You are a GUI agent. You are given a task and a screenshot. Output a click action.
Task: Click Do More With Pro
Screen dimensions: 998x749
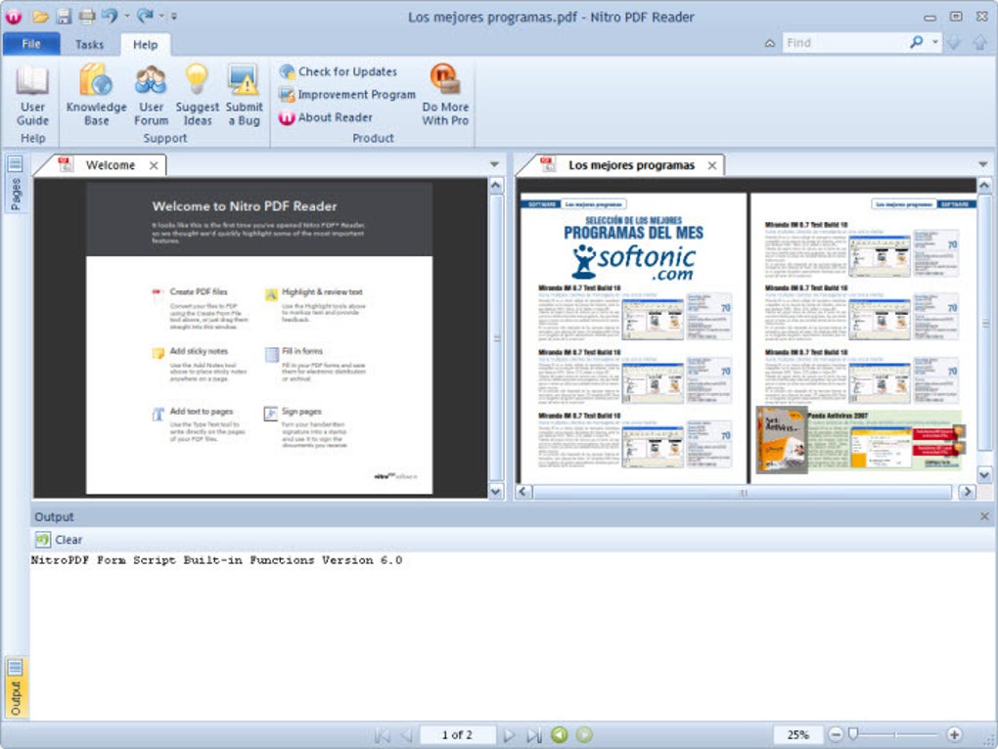click(445, 96)
